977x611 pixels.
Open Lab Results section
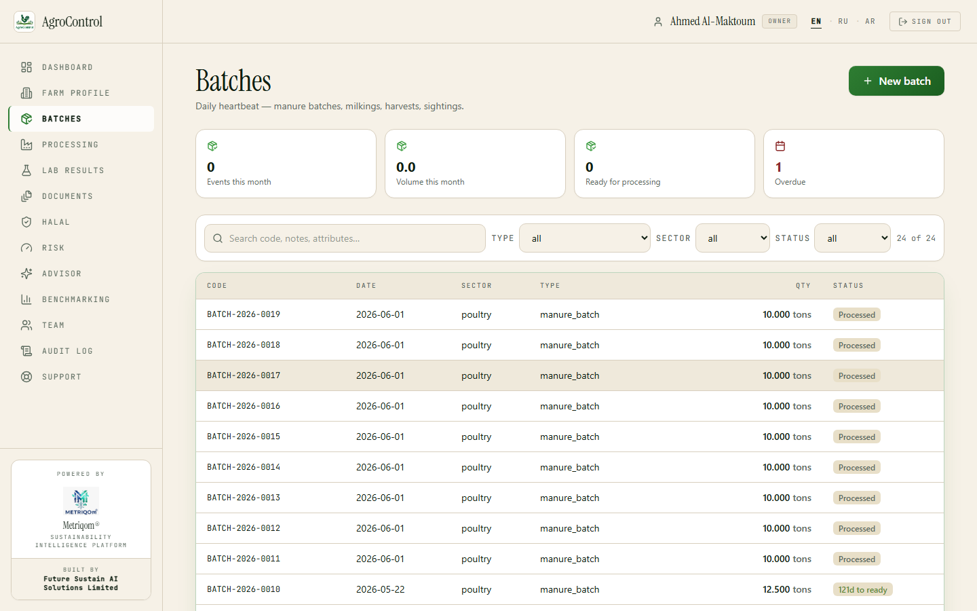point(81,170)
